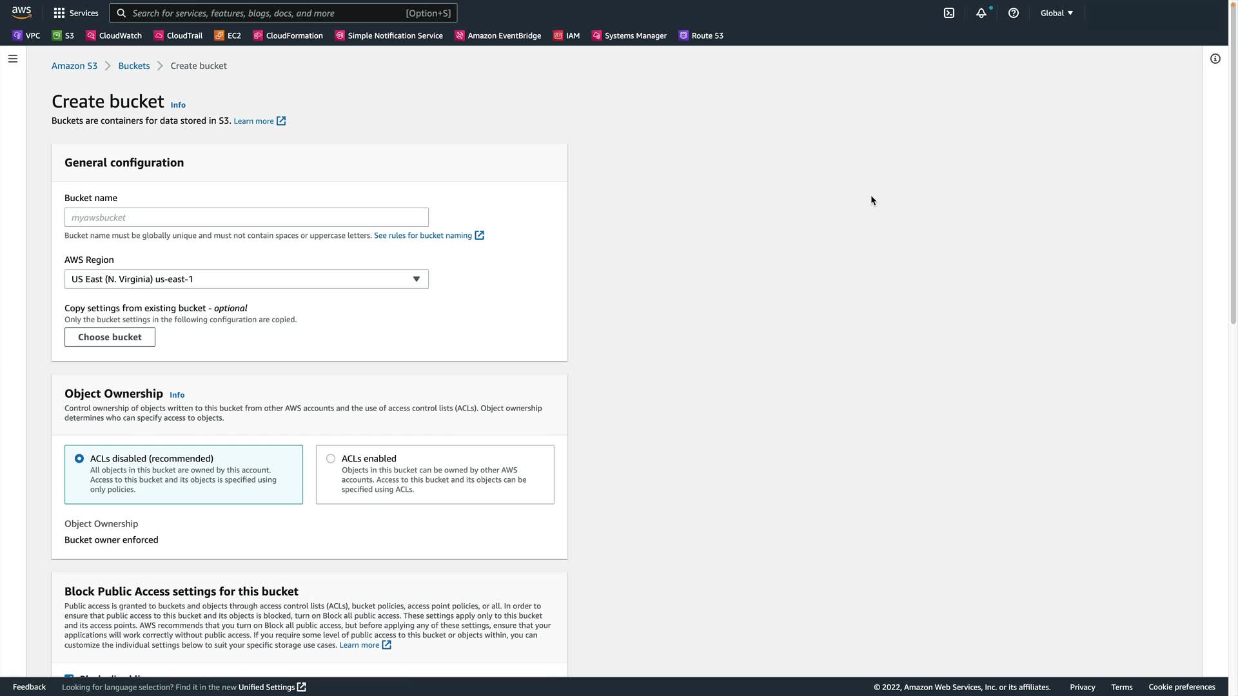Open the notifications bell icon

pos(981,13)
